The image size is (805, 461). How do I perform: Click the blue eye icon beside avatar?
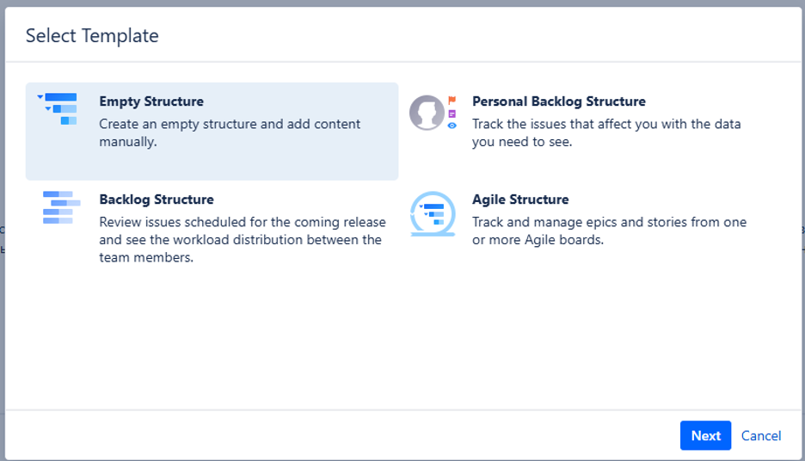(452, 126)
